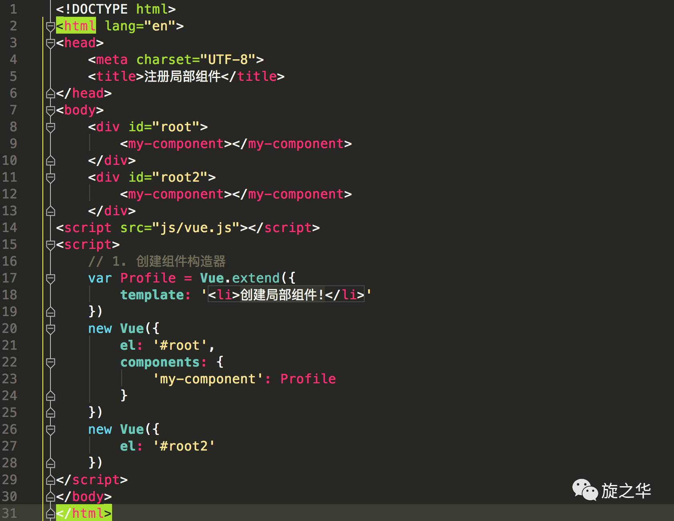Click the closing head tag on line 6
Viewport: 674px width, 521px height.
[x=84, y=93]
